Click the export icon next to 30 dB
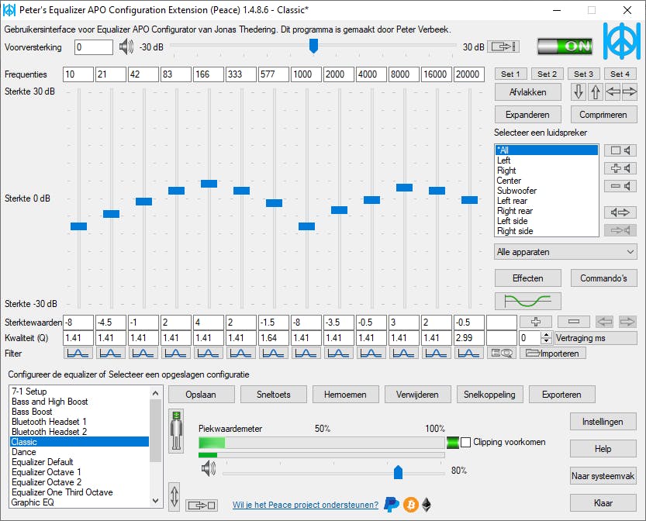646x521 pixels. point(503,47)
